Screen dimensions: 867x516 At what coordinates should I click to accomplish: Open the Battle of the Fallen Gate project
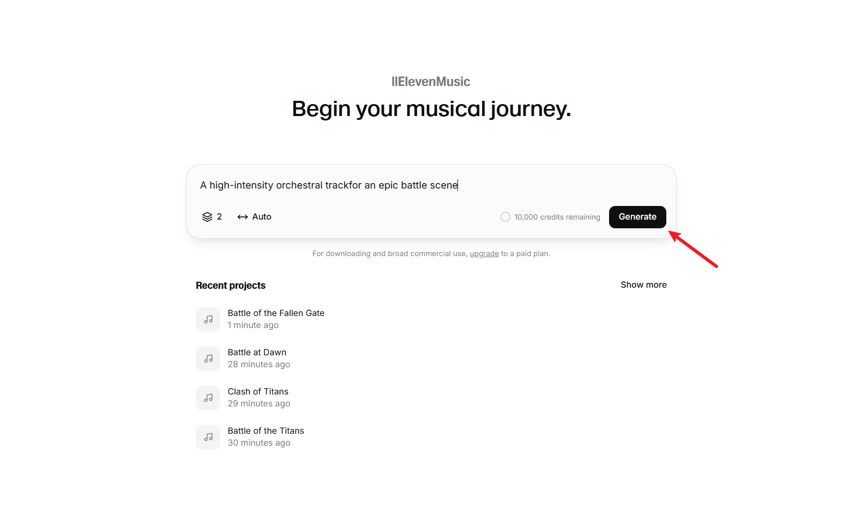(x=276, y=313)
